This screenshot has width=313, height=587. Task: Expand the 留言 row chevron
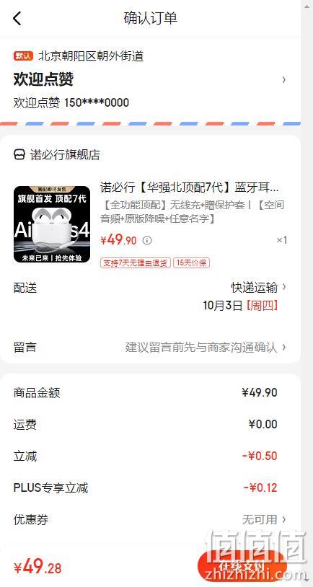(284, 347)
